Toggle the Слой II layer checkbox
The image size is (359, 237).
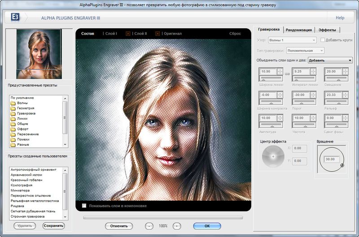(x=128, y=34)
